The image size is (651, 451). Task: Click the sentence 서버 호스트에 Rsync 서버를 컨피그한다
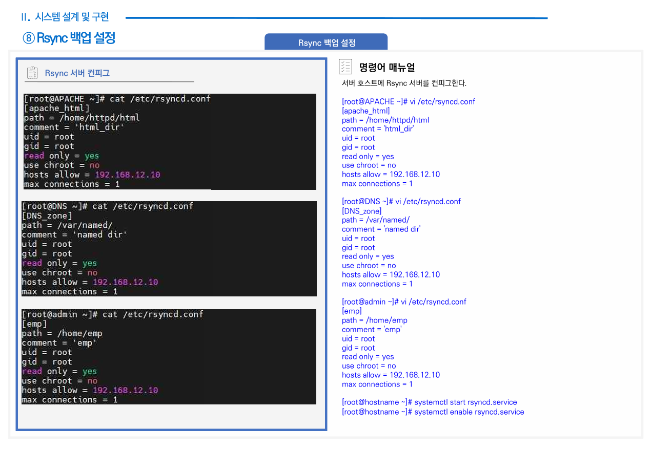[x=404, y=83]
